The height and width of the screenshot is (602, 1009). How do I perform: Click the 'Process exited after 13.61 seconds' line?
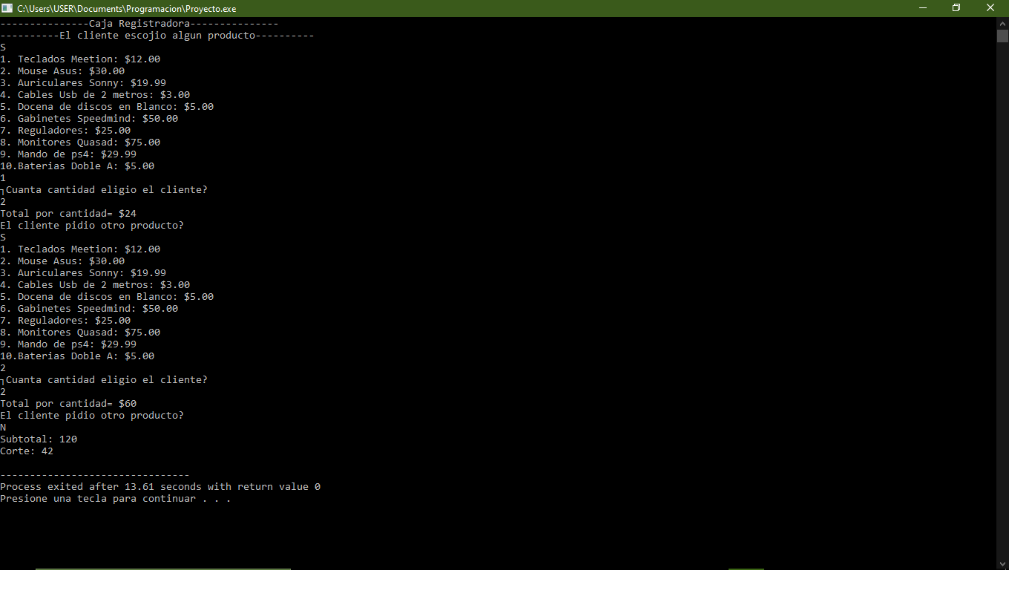(160, 487)
